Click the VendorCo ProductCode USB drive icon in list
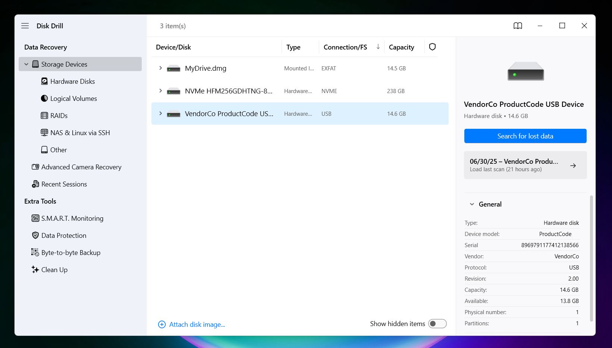The height and width of the screenshot is (348, 612). [173, 114]
